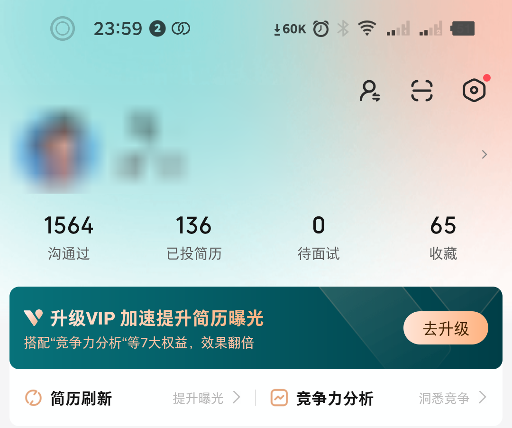Open the 1564 沟通过 tab
Screen dimensions: 512x428
point(69,238)
